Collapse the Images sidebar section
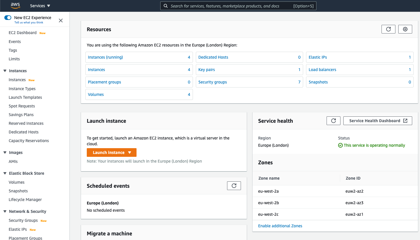 pos(5,152)
